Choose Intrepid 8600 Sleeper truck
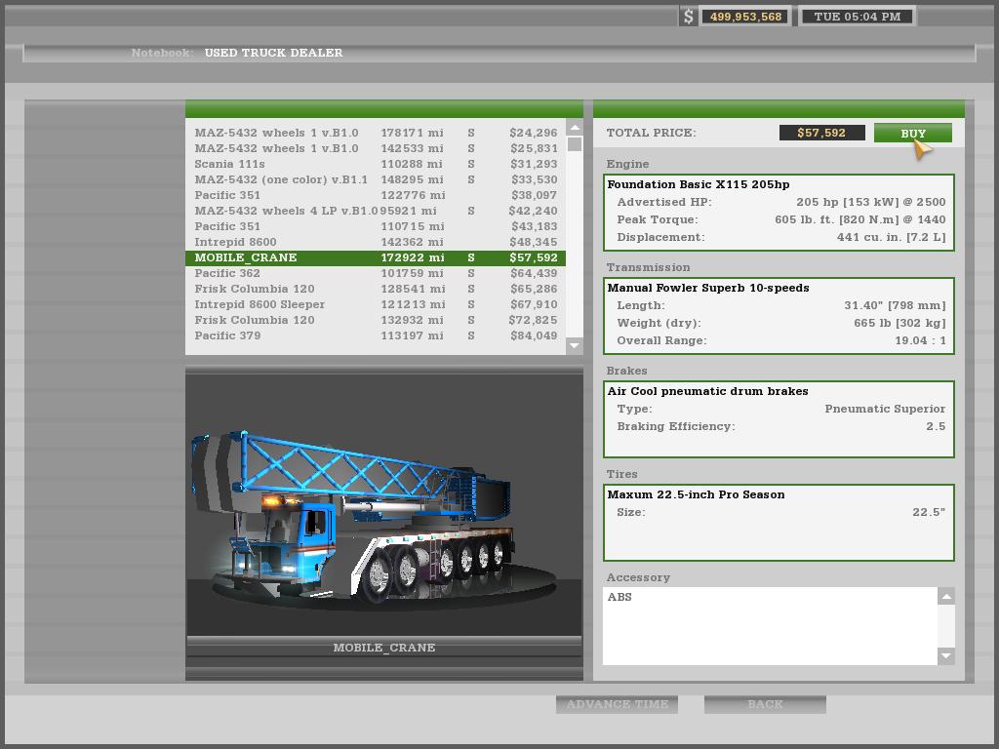Screen dimensions: 999x749 coord(376,304)
